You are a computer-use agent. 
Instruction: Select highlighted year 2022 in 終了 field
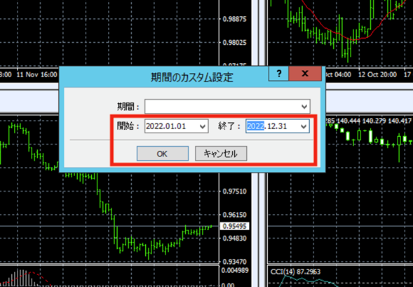coord(255,126)
